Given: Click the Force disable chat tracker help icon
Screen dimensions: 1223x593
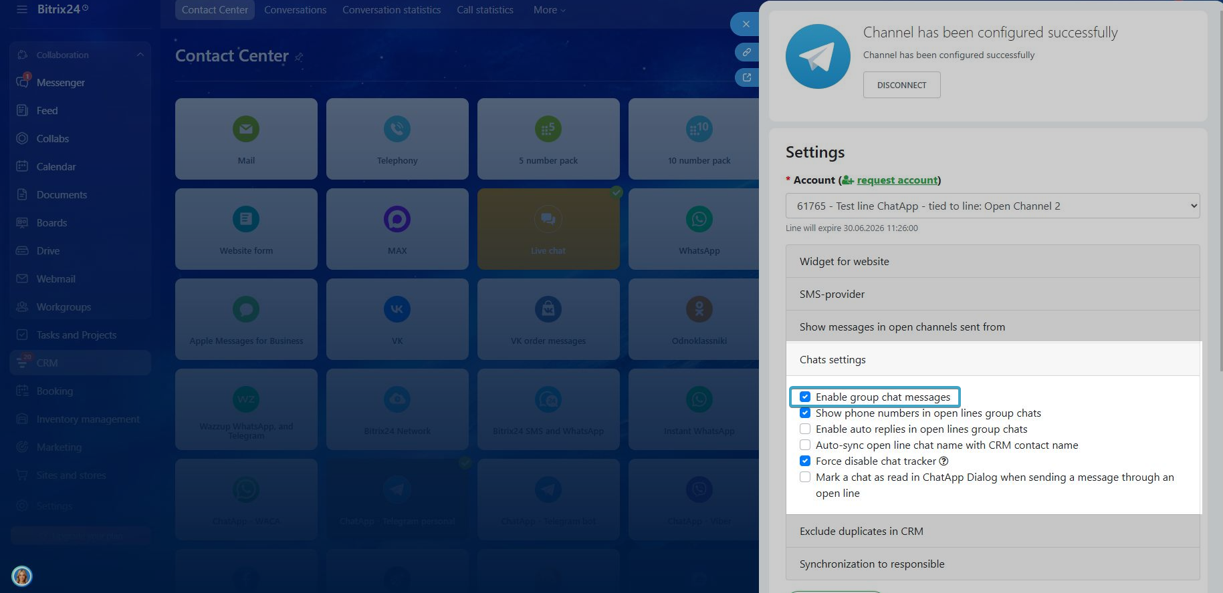Looking at the screenshot, I should pyautogui.click(x=943, y=461).
